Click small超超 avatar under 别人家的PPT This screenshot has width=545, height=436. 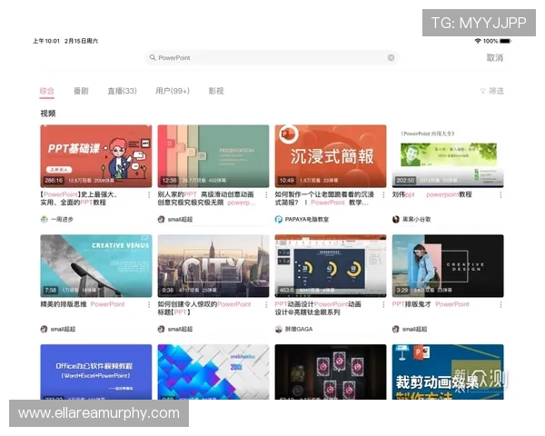[x=162, y=220]
